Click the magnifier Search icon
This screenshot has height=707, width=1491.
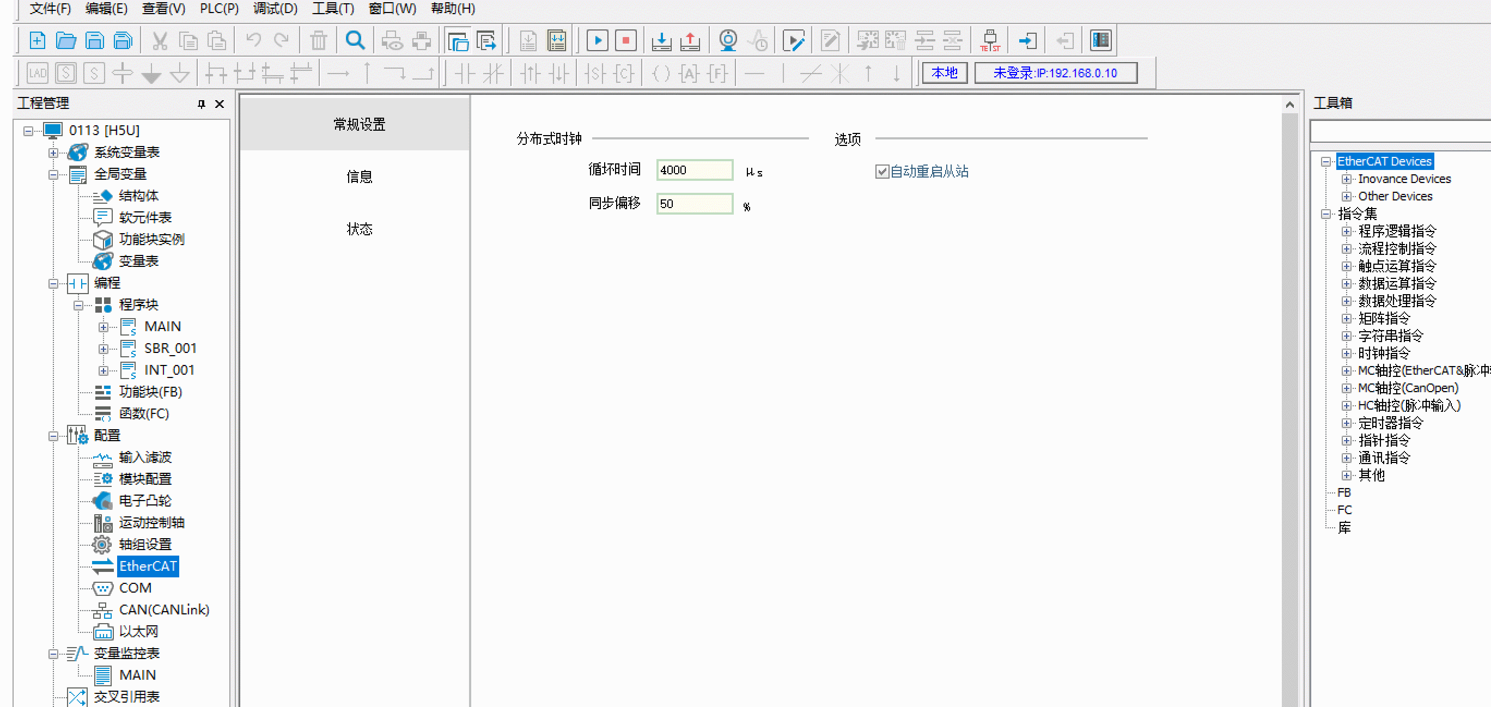click(355, 40)
